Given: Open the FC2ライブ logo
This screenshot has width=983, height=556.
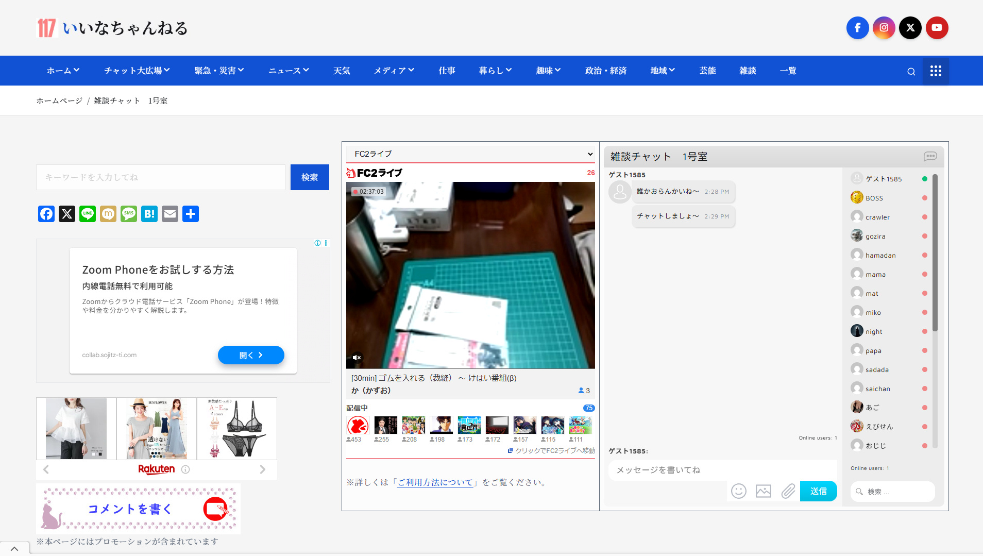Looking at the screenshot, I should 374,173.
